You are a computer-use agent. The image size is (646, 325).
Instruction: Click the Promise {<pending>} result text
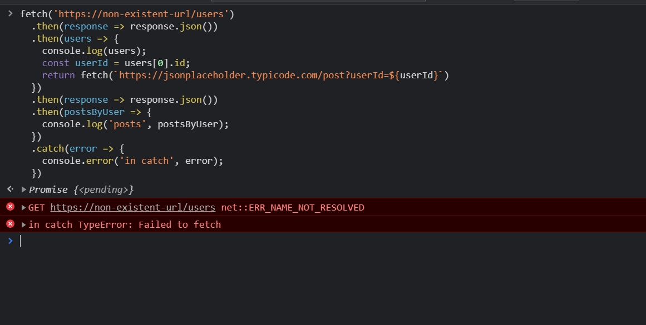(82, 189)
